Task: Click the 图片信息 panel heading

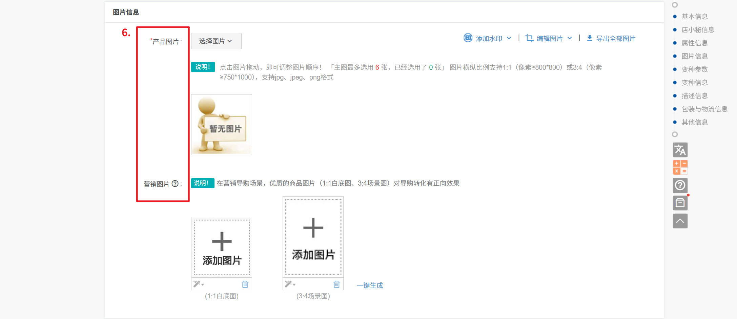Action: pos(126,12)
